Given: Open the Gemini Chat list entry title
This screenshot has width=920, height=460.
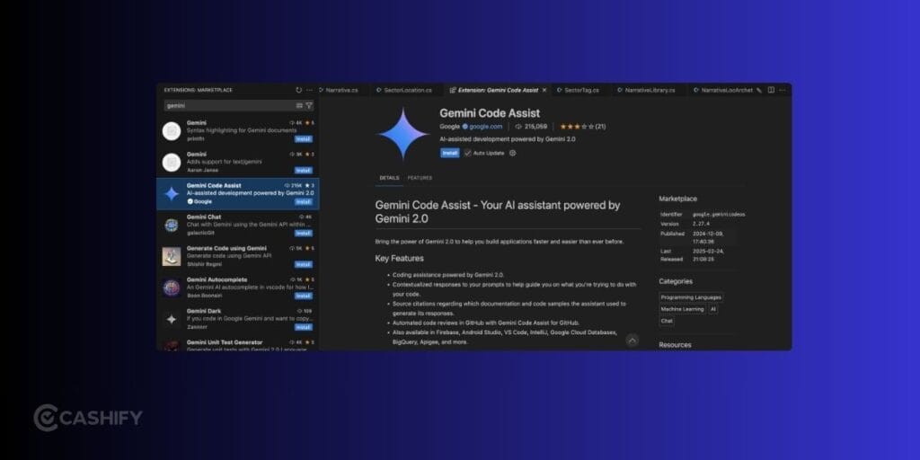Looking at the screenshot, I should pyautogui.click(x=204, y=217).
